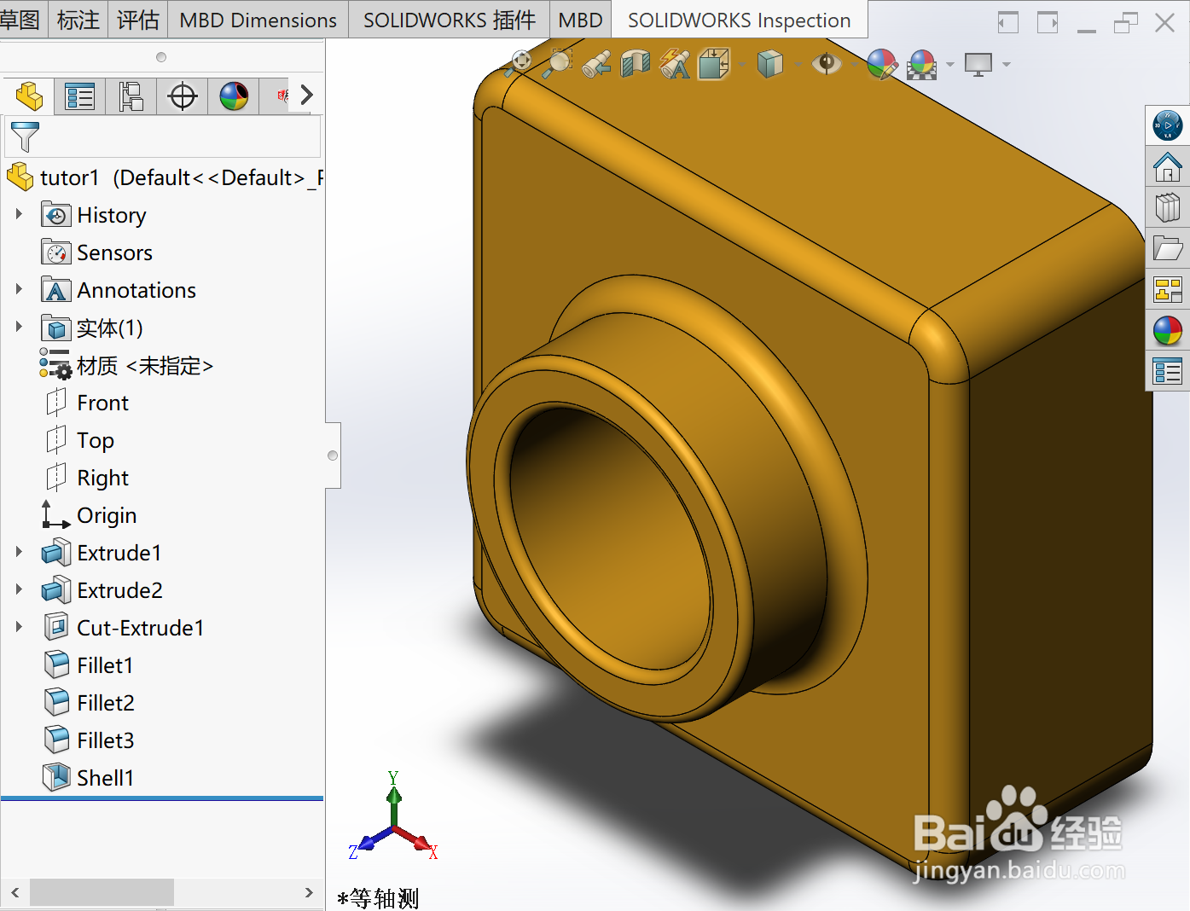Image resolution: width=1190 pixels, height=911 pixels.
Task: Open View Palette task pane icon
Action: [x=1167, y=289]
